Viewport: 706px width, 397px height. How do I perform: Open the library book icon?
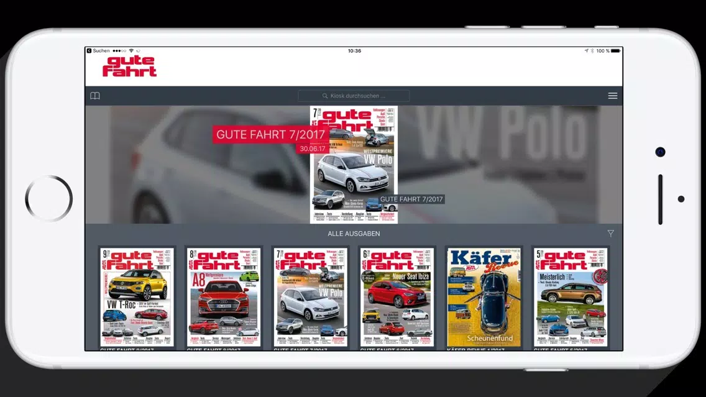click(x=95, y=96)
